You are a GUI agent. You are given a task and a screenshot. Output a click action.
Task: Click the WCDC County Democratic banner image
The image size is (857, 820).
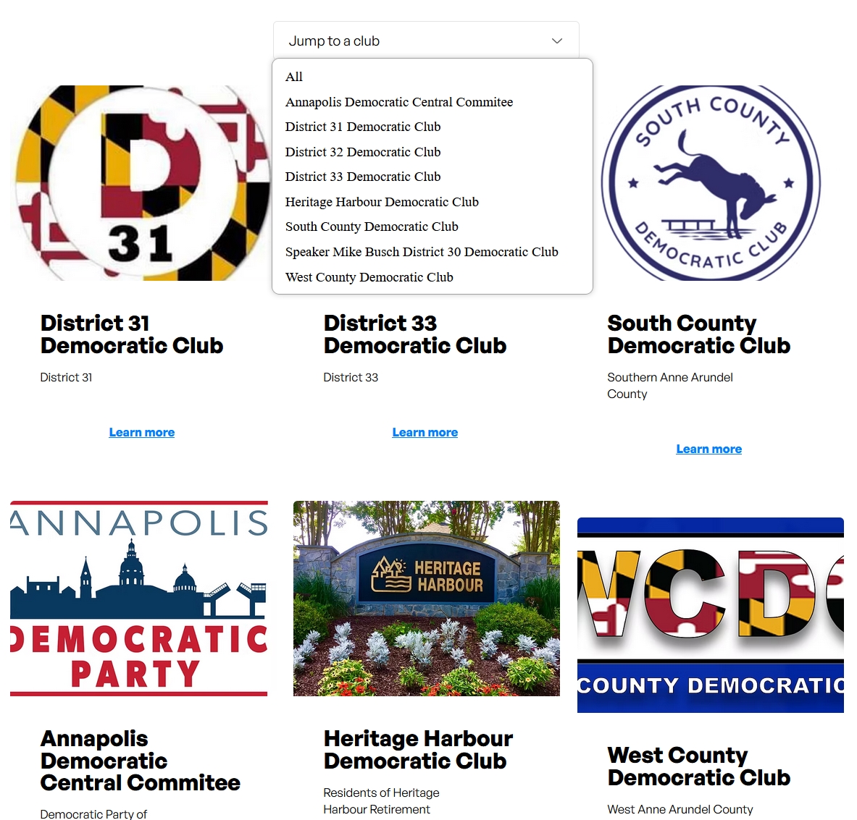[x=711, y=615]
